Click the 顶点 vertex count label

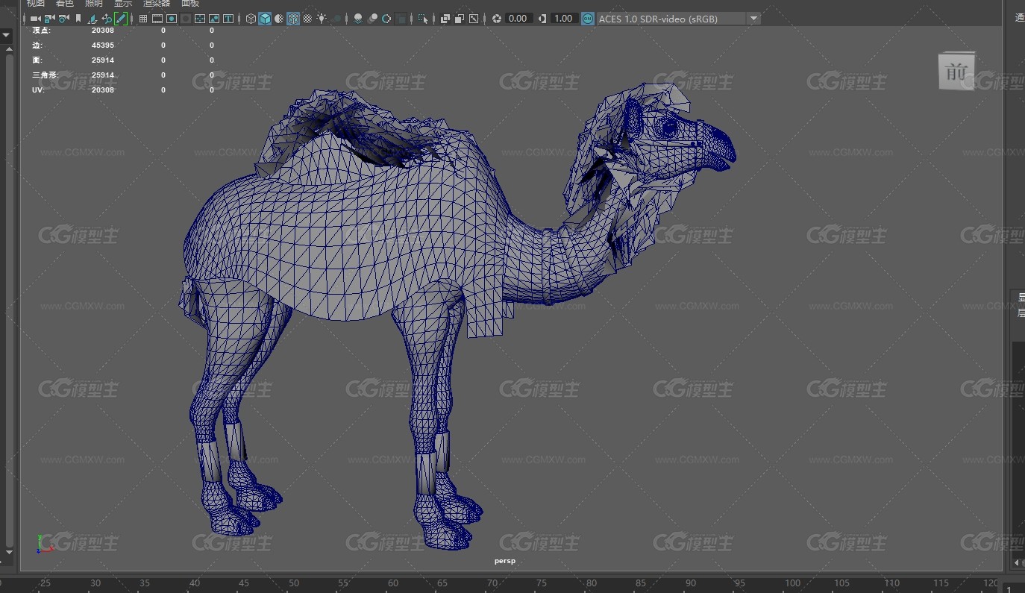pyautogui.click(x=41, y=31)
